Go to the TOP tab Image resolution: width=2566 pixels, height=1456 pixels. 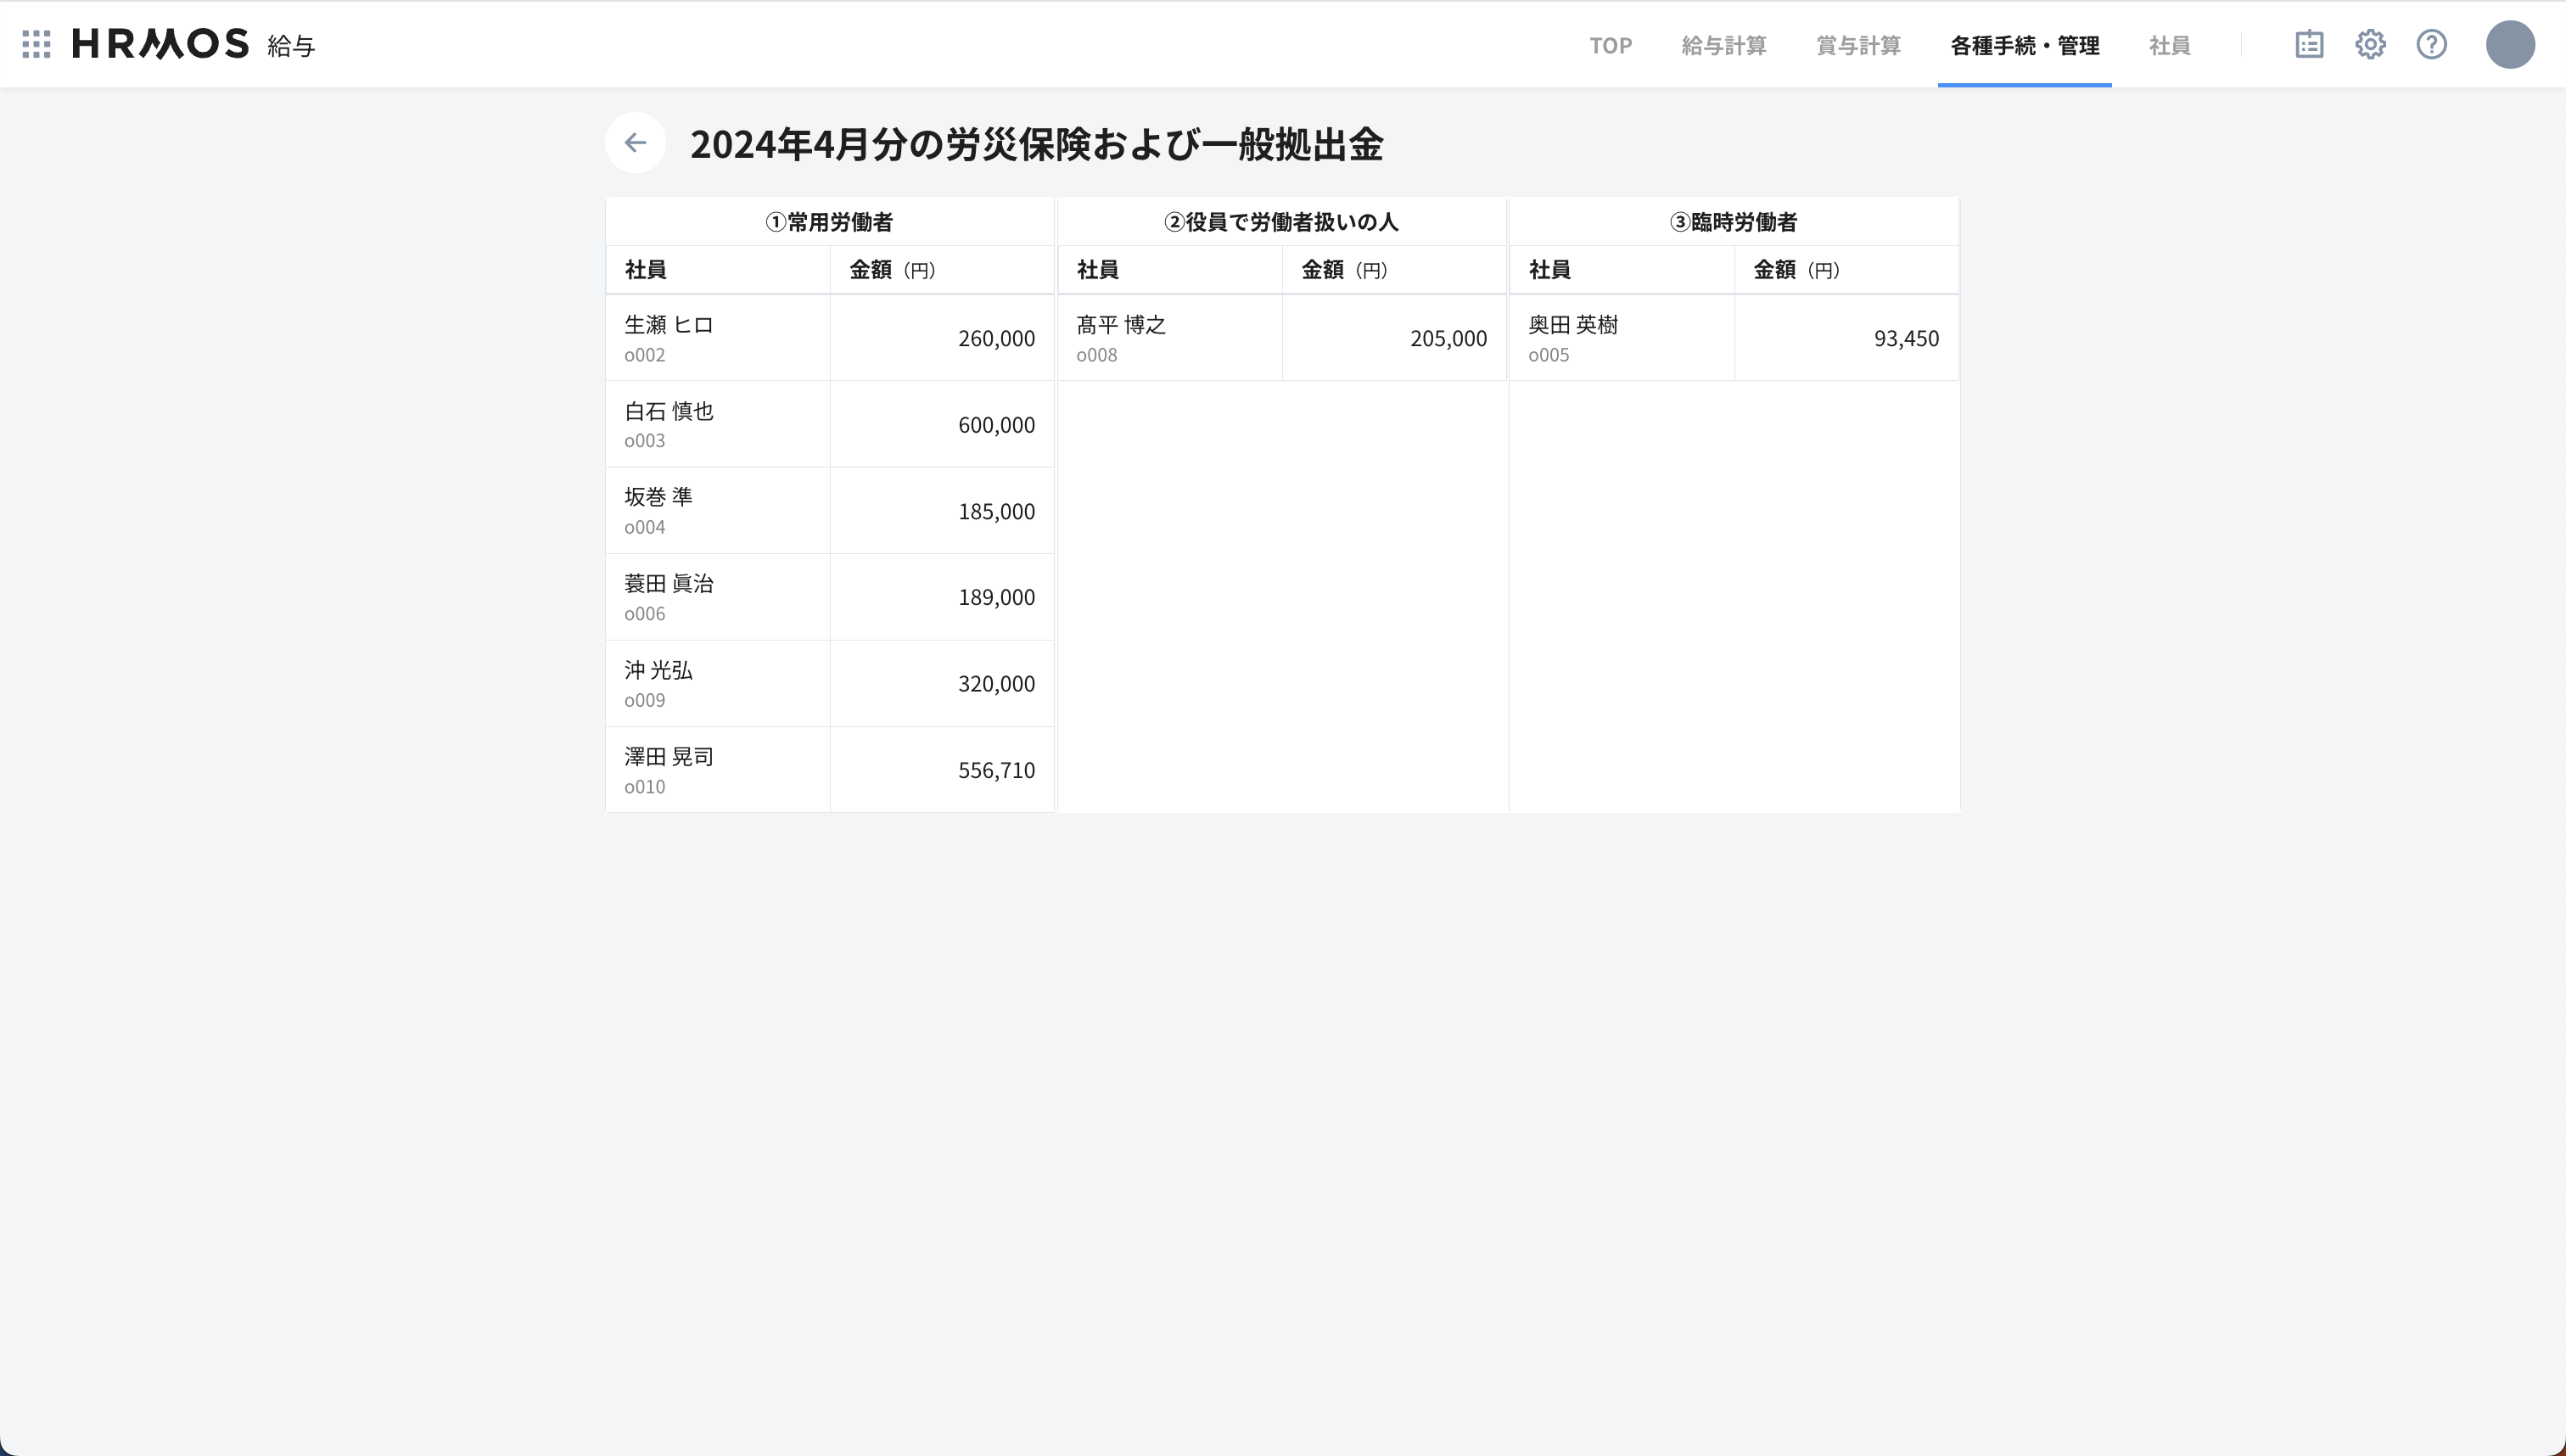pos(1610,45)
